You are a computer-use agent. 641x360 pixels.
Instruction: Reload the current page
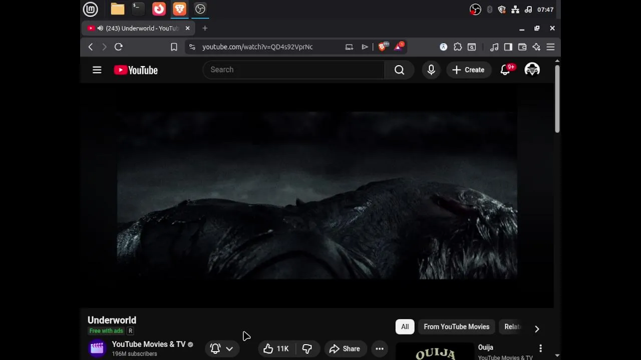coord(119,47)
